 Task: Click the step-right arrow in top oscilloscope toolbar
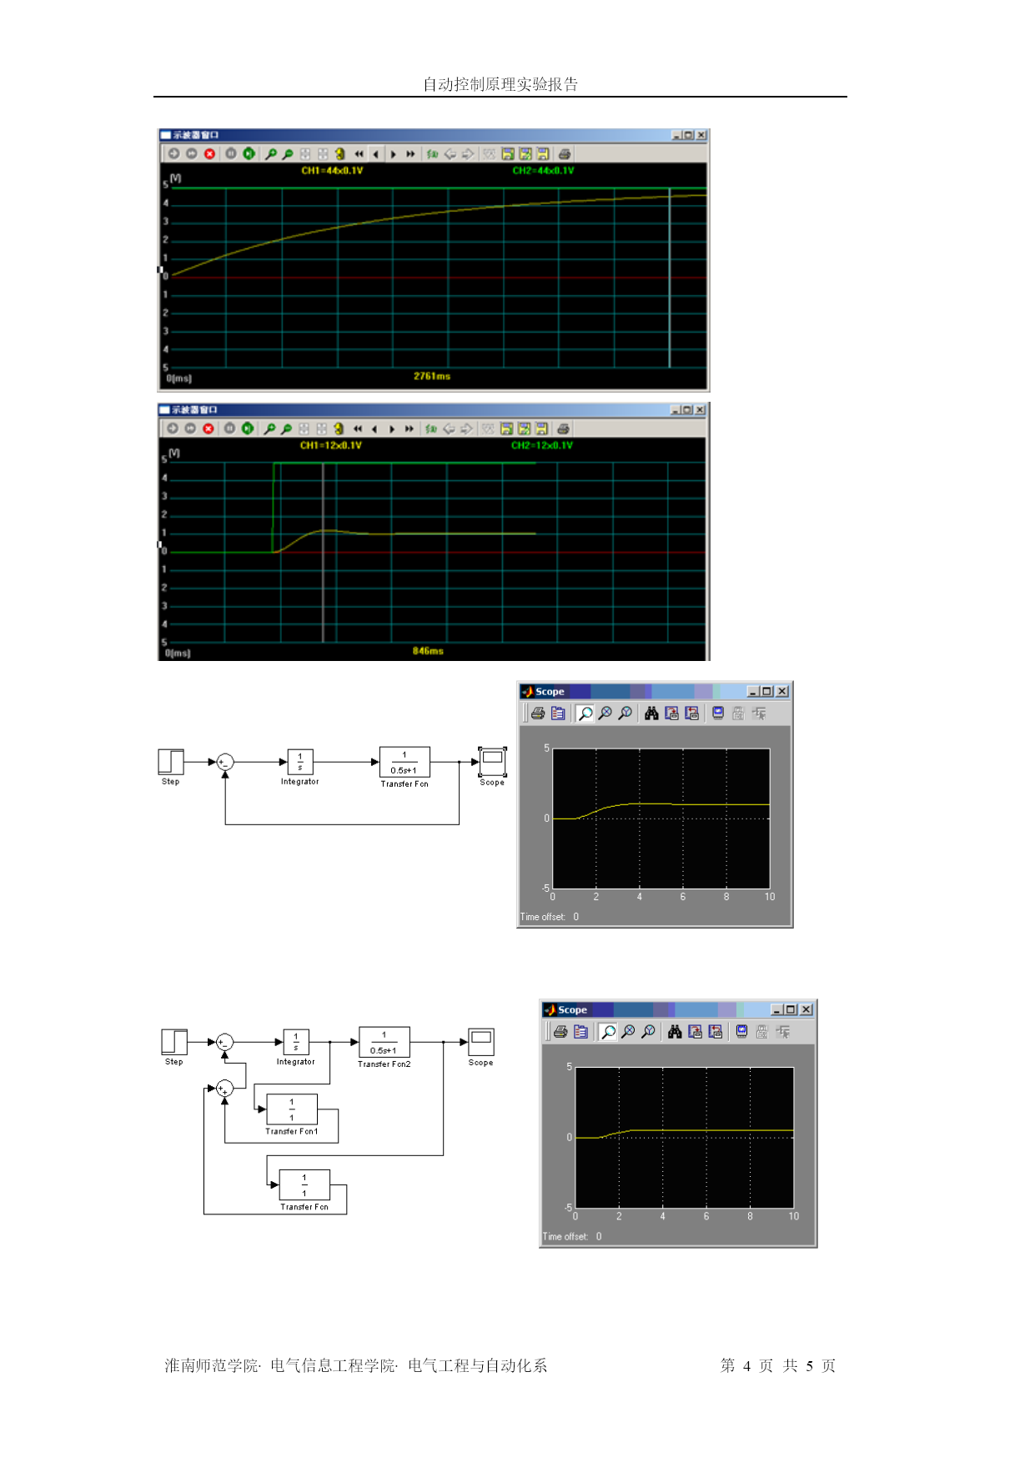coord(393,154)
